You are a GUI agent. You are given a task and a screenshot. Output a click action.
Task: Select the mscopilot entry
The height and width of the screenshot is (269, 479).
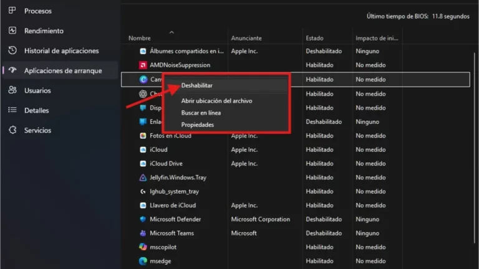click(x=163, y=247)
